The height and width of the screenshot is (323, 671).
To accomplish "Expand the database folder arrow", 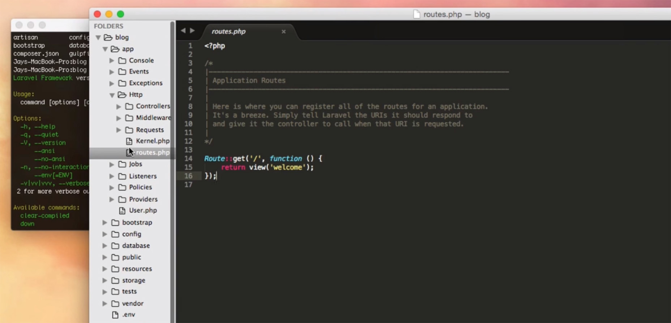I will click(105, 246).
